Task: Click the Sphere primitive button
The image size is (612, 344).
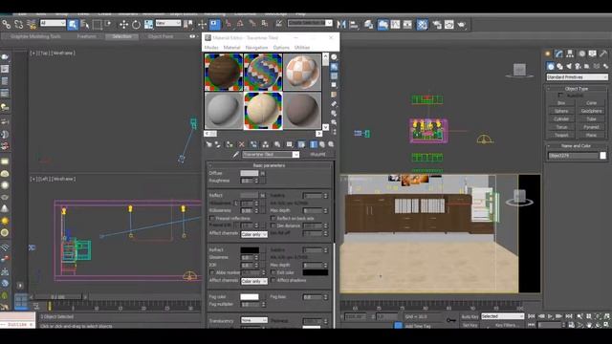Action: (561, 111)
